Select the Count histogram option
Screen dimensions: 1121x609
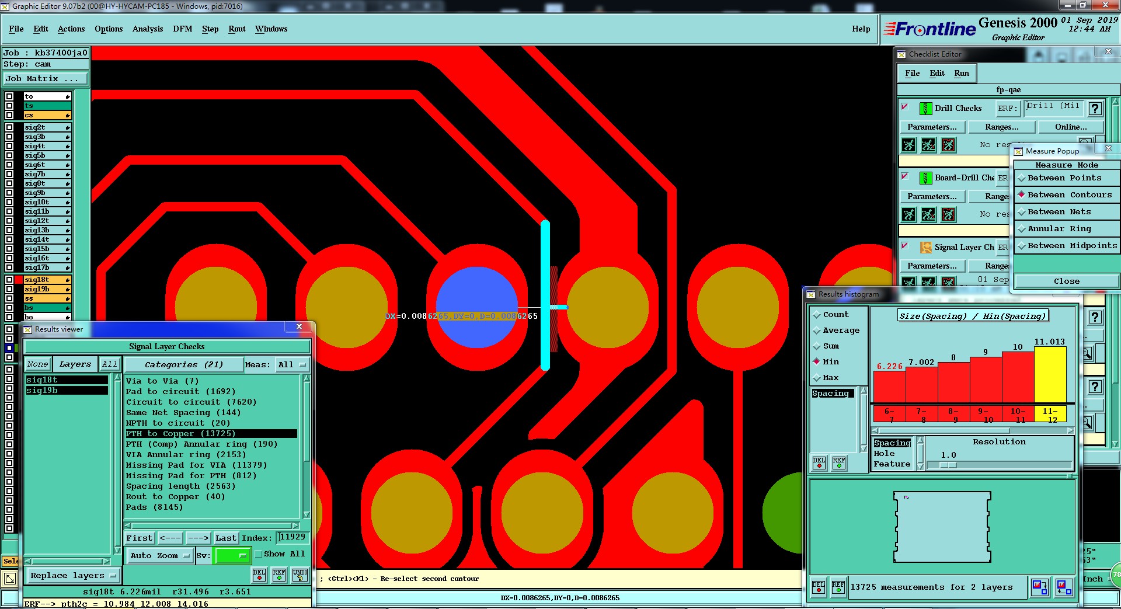(x=831, y=315)
